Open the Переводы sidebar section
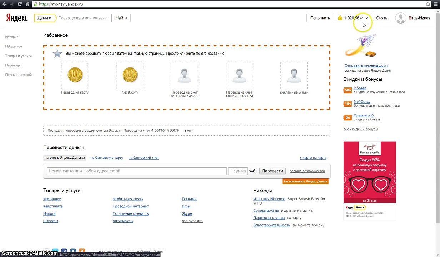This screenshot has height=257, width=440. click(x=13, y=65)
